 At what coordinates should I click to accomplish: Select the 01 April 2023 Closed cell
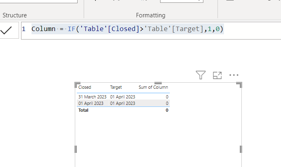pyautogui.click(x=91, y=103)
